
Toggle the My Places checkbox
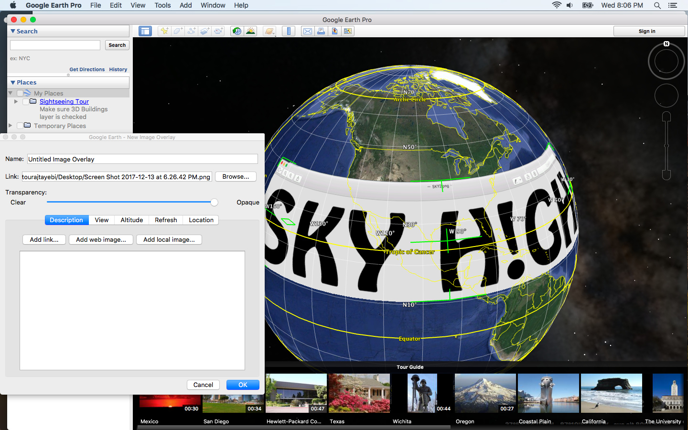pos(20,93)
